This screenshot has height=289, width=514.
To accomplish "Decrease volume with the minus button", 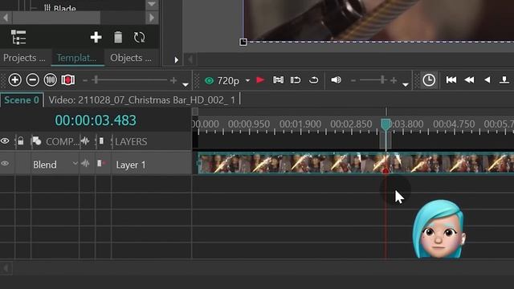I will click(353, 80).
